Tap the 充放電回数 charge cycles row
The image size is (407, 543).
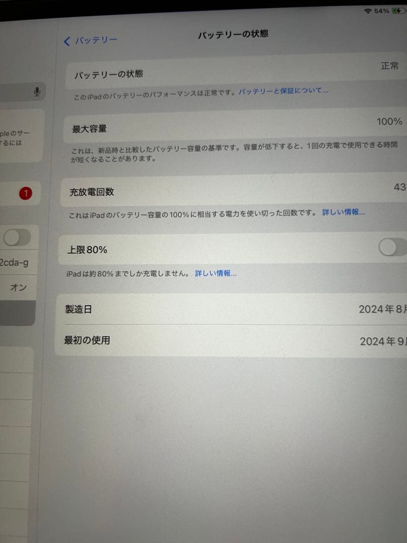click(201, 191)
